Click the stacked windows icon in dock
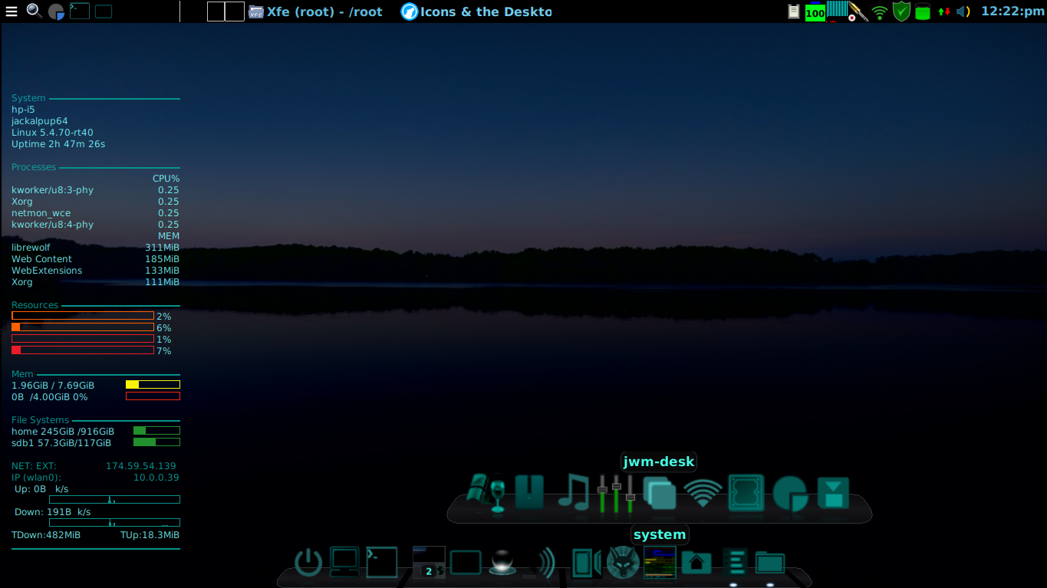The width and height of the screenshot is (1047, 588). pyautogui.click(x=660, y=493)
